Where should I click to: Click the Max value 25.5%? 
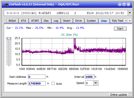tap(39, 28)
